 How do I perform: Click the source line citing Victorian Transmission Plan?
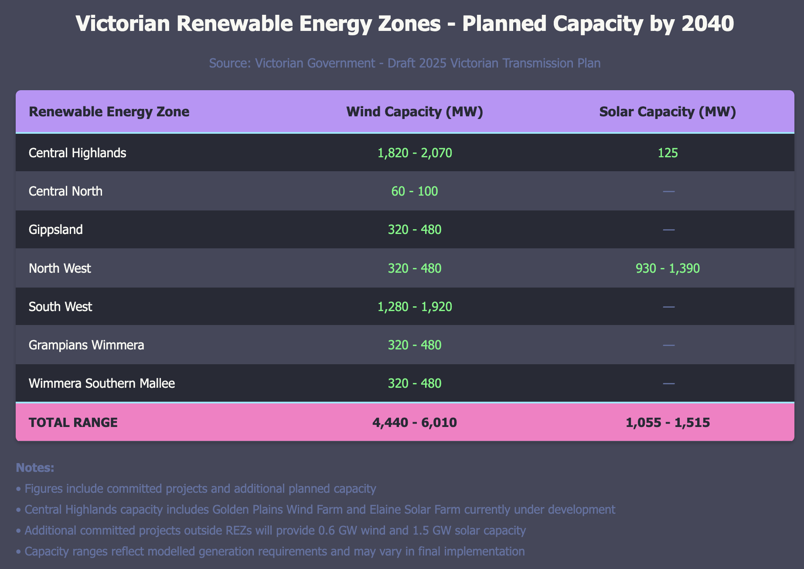[x=405, y=63]
